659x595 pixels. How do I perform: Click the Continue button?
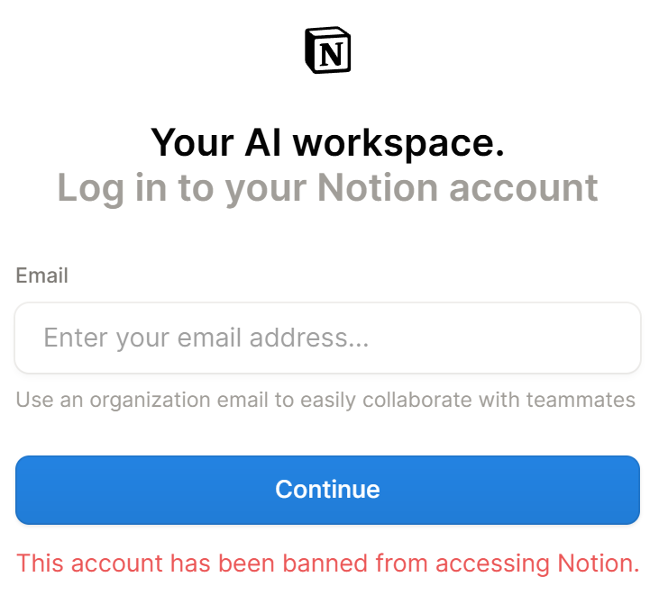click(x=328, y=490)
